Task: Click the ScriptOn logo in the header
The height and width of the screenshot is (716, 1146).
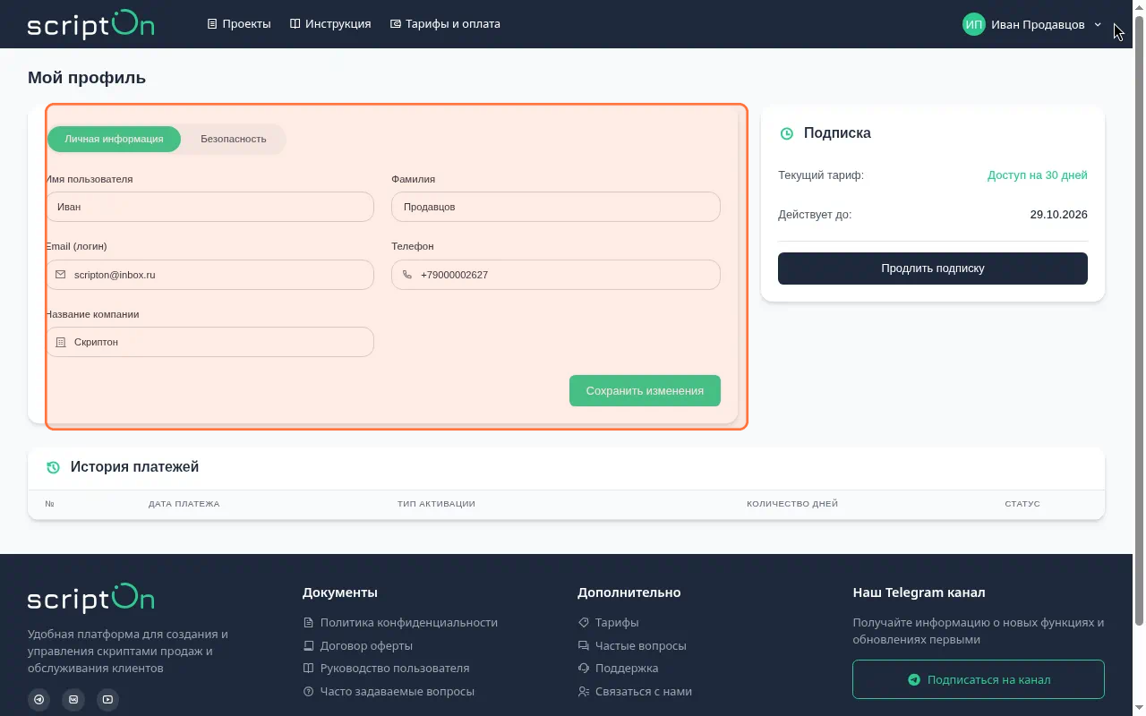Action: pos(90,24)
